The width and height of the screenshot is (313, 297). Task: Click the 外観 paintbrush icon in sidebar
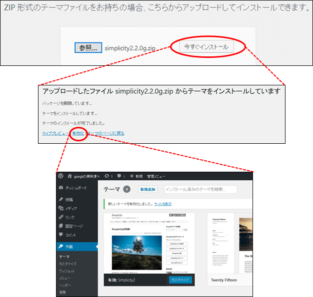[x=61, y=247]
